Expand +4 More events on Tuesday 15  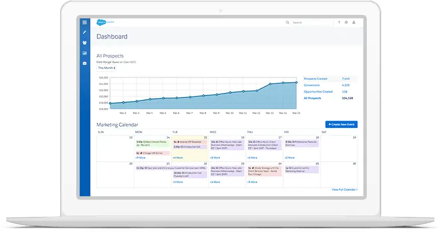pos(178,157)
